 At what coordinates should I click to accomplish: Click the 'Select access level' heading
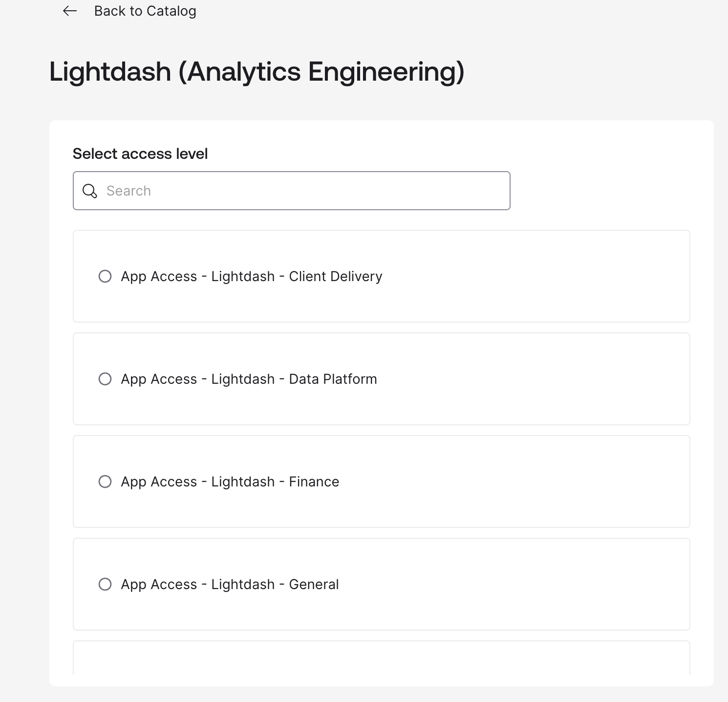[x=140, y=154]
